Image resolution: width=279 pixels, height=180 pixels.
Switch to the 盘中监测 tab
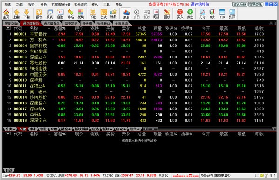(71, 23)
